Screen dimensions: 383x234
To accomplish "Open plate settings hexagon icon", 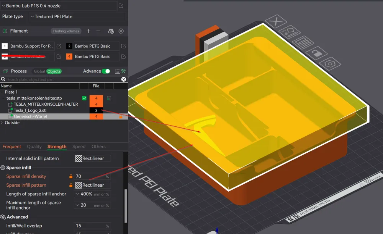I will 330,64.
